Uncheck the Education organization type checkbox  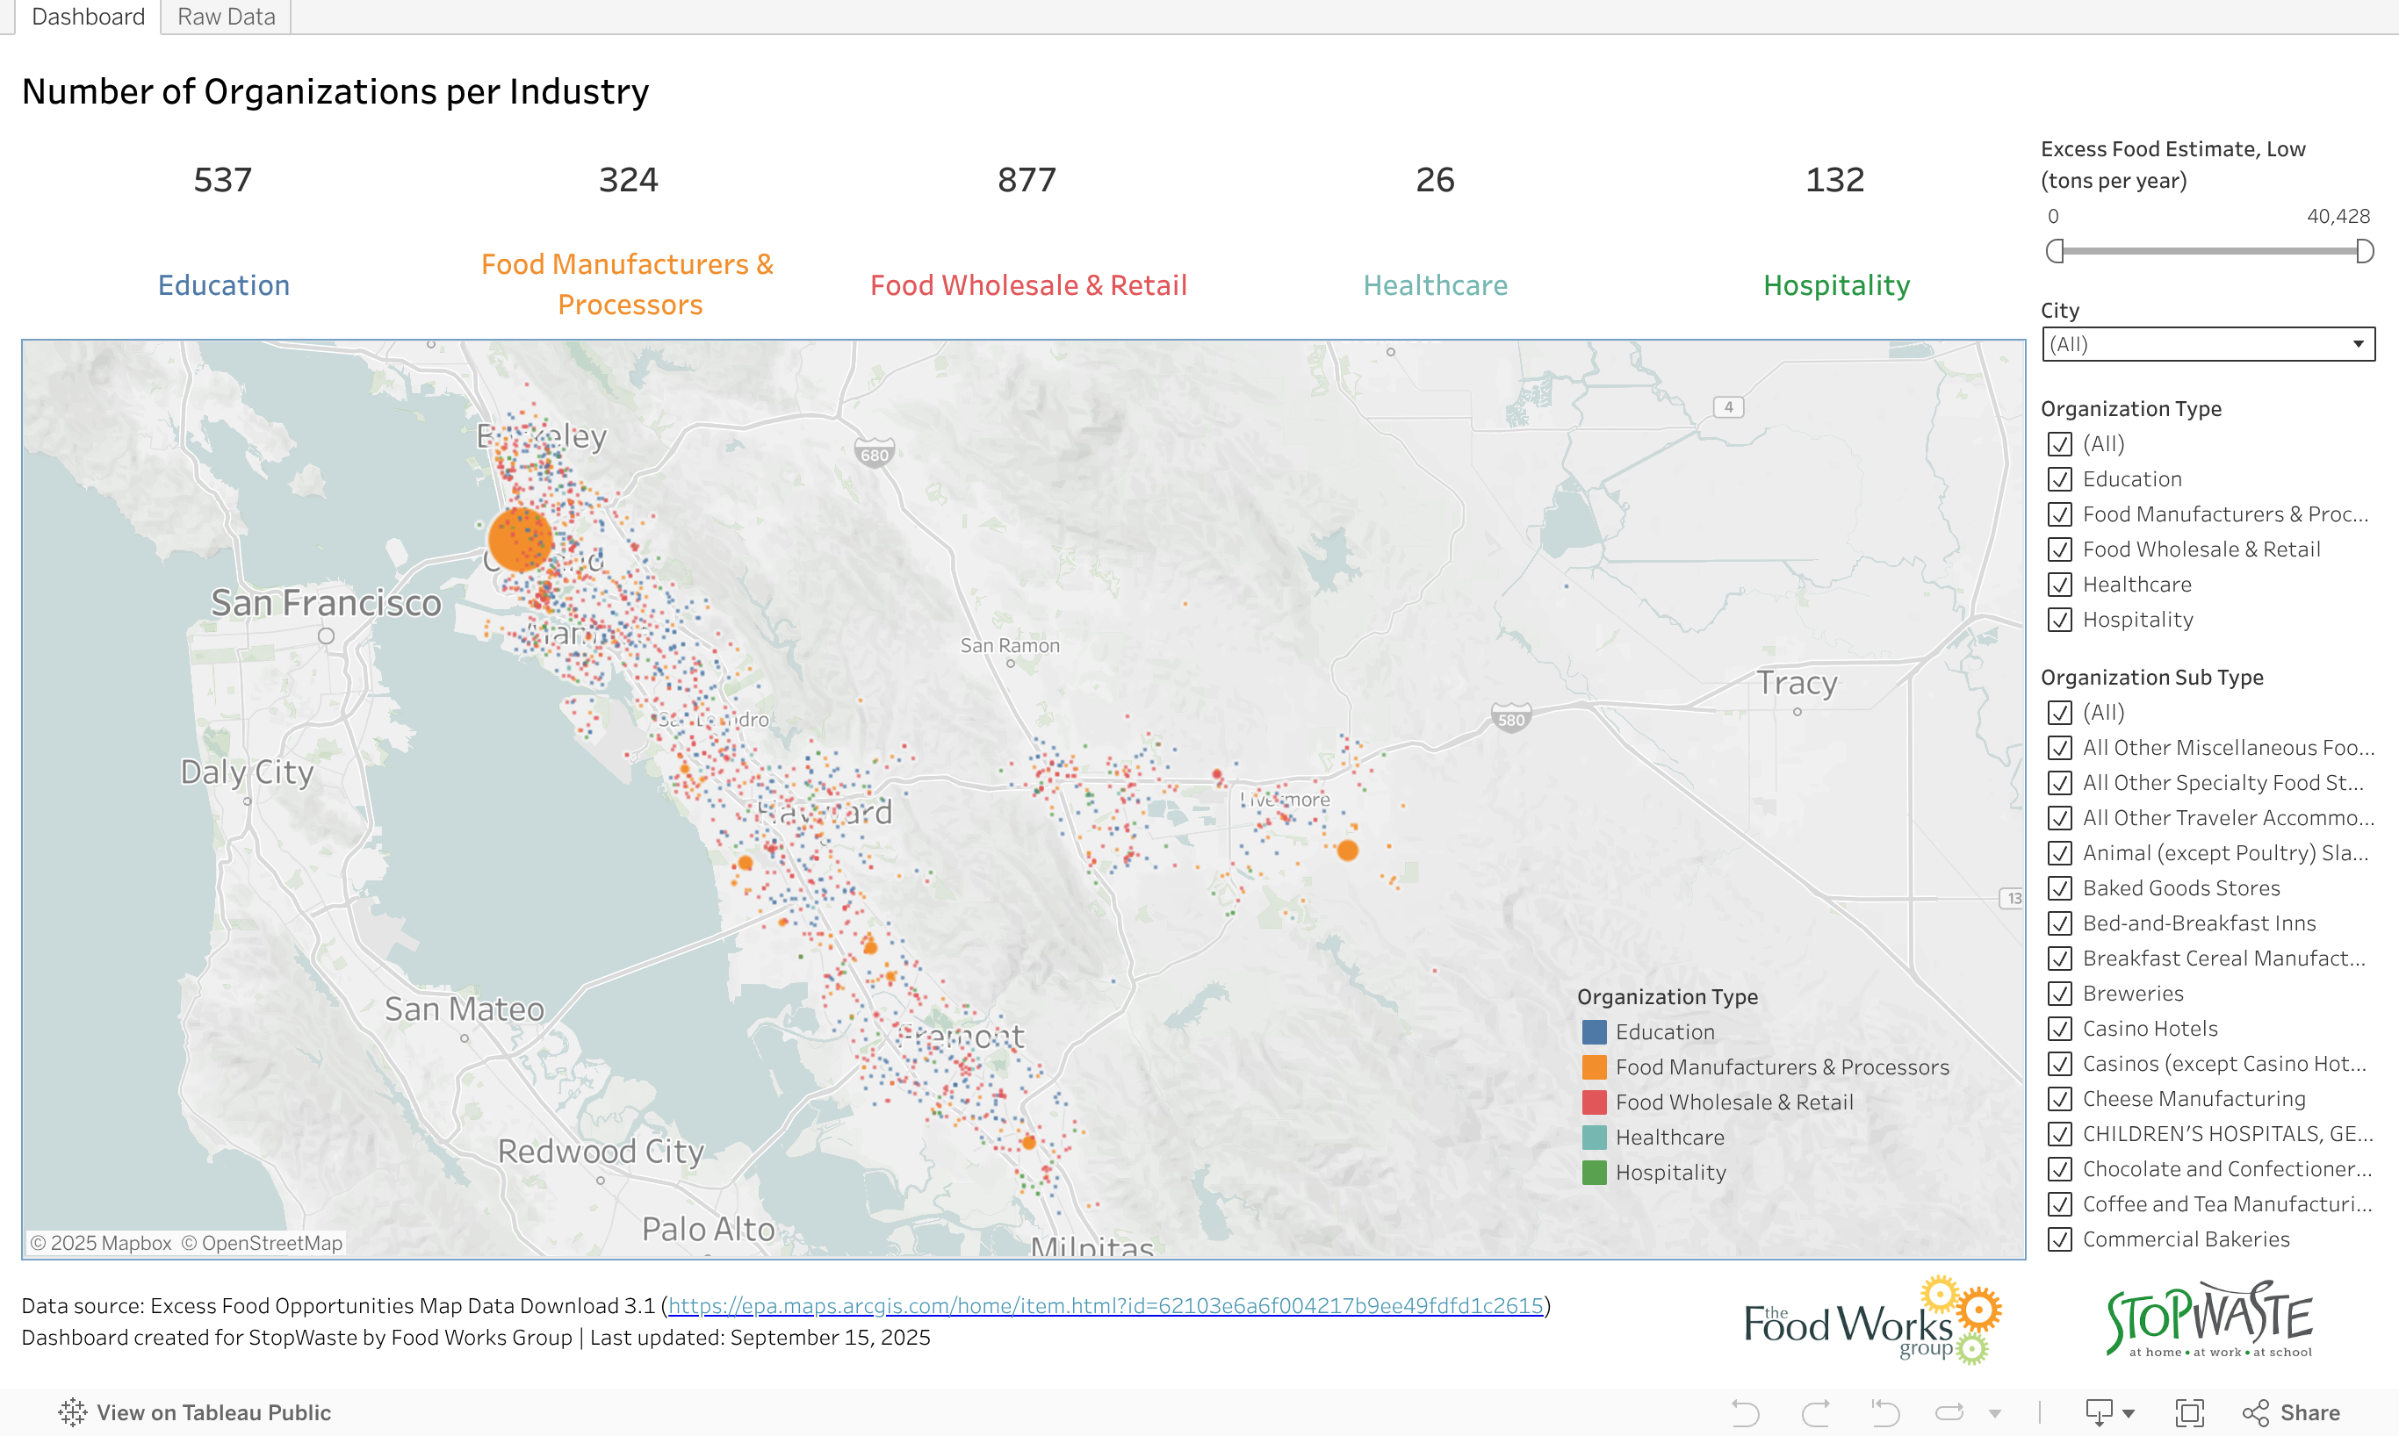click(2059, 479)
